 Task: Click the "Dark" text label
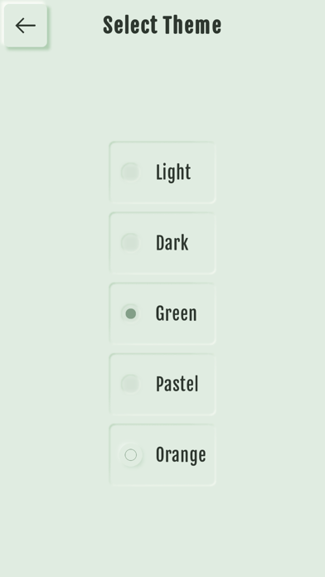[172, 243]
